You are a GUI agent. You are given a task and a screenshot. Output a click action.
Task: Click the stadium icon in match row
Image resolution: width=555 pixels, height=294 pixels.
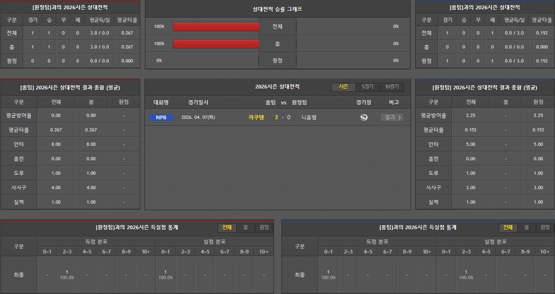tap(364, 117)
